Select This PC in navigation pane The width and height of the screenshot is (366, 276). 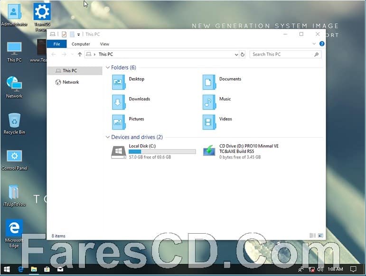tap(75, 70)
